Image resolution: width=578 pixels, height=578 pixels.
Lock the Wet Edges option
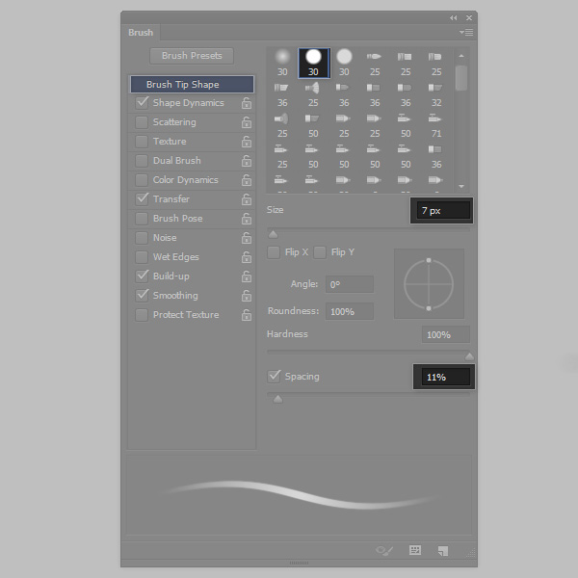pyautogui.click(x=247, y=257)
